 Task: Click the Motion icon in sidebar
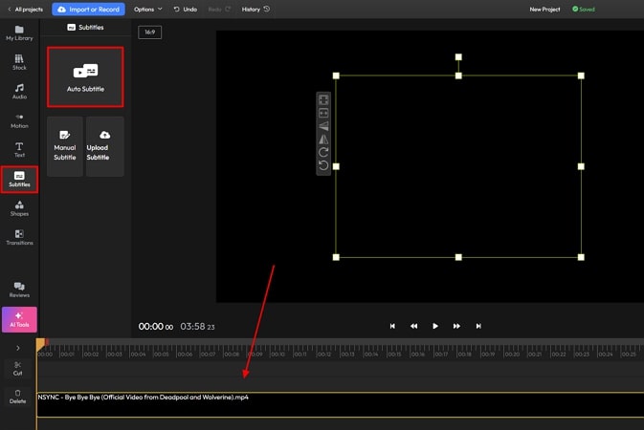point(19,120)
